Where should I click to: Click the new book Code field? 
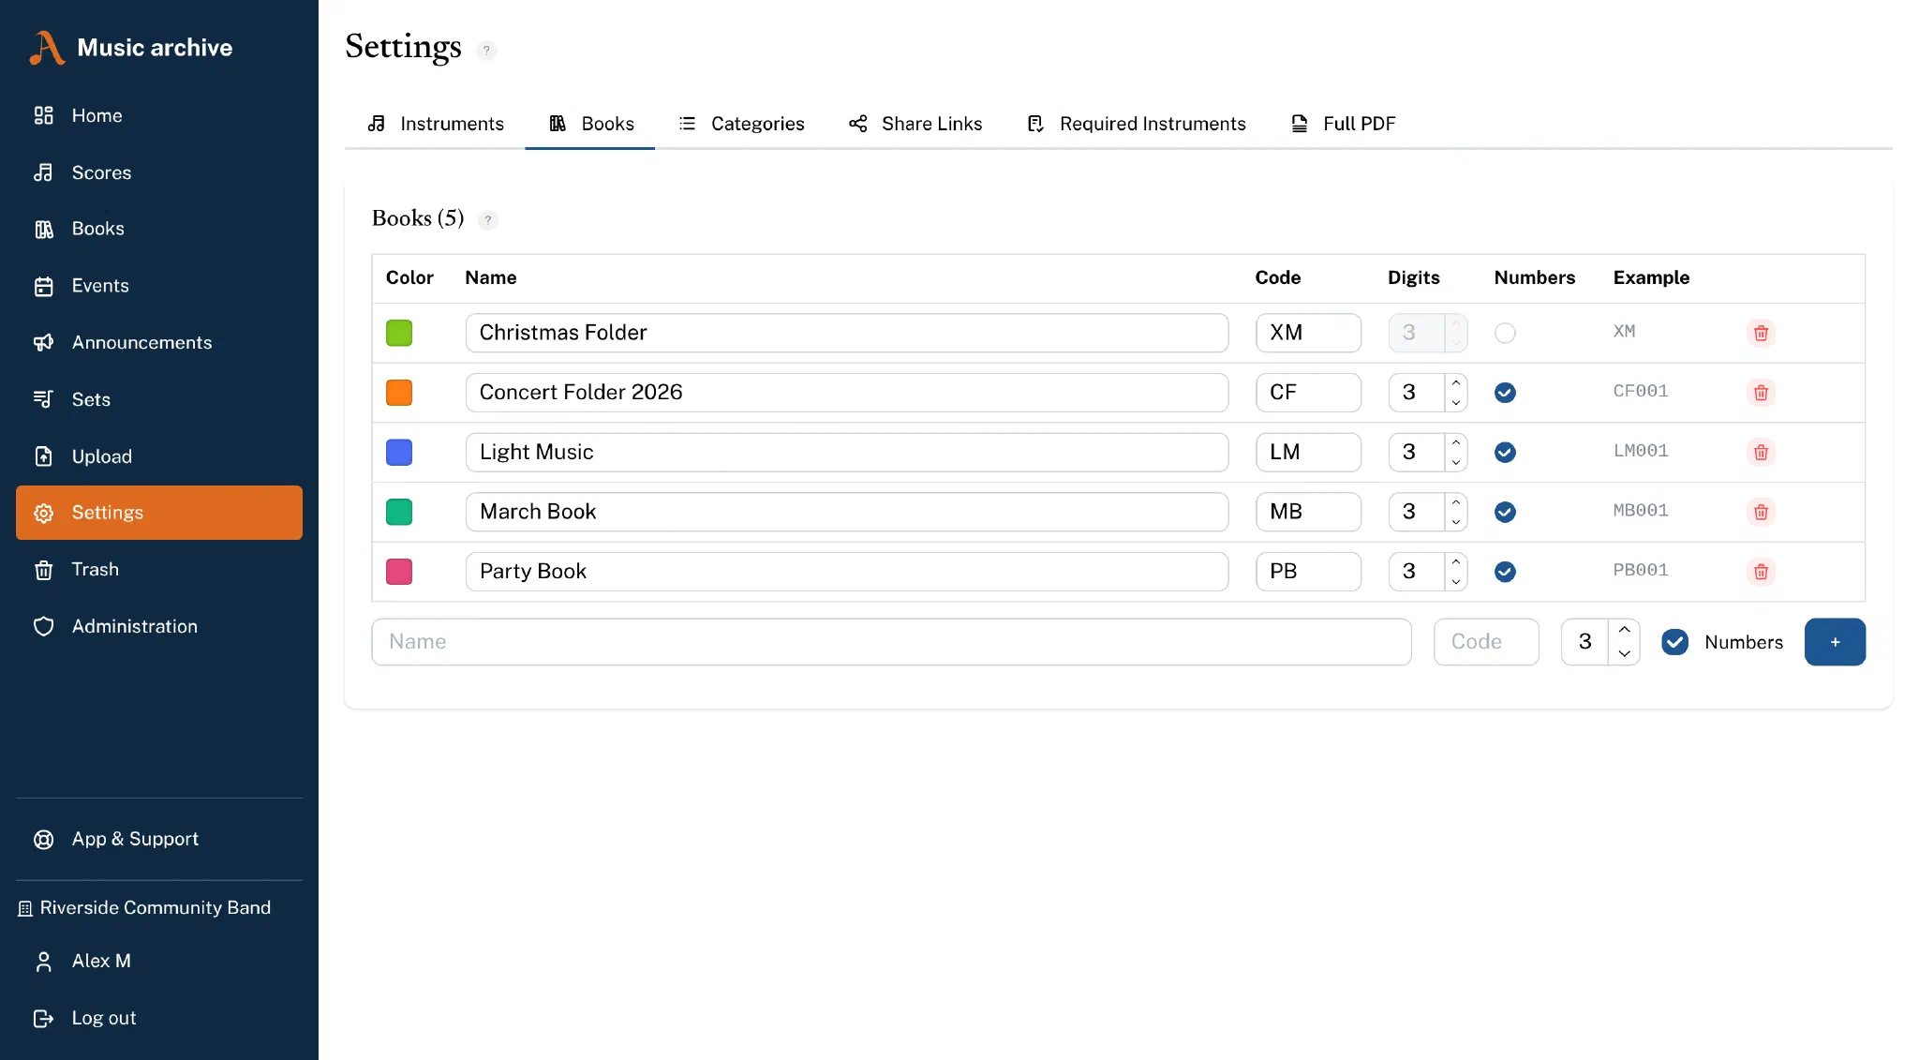point(1486,642)
